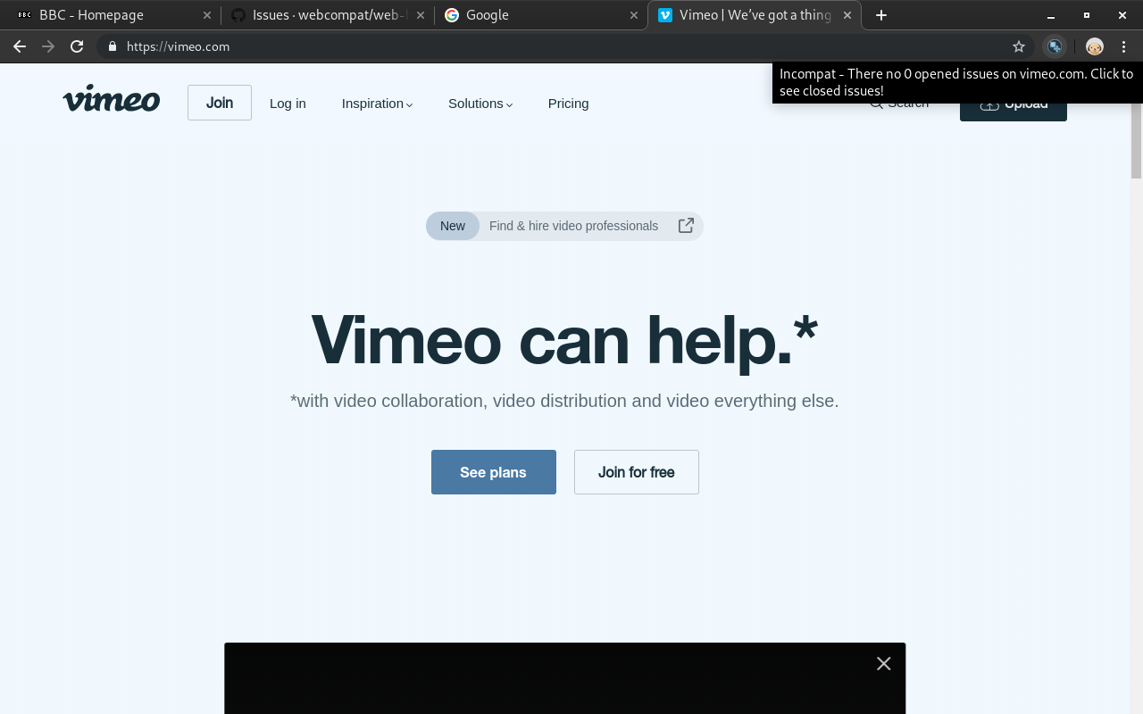This screenshot has width=1143, height=714.
Task: Click the Incompat tooltip to see closed issues
Action: click(957, 82)
